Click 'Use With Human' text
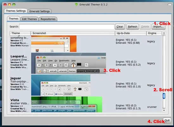 pos(20,45)
